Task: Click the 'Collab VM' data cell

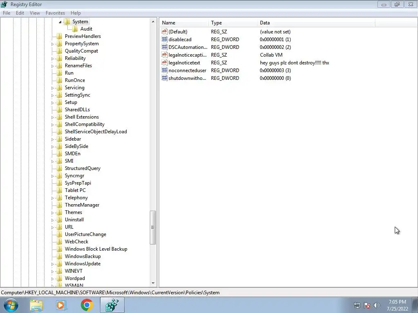Action: click(271, 55)
